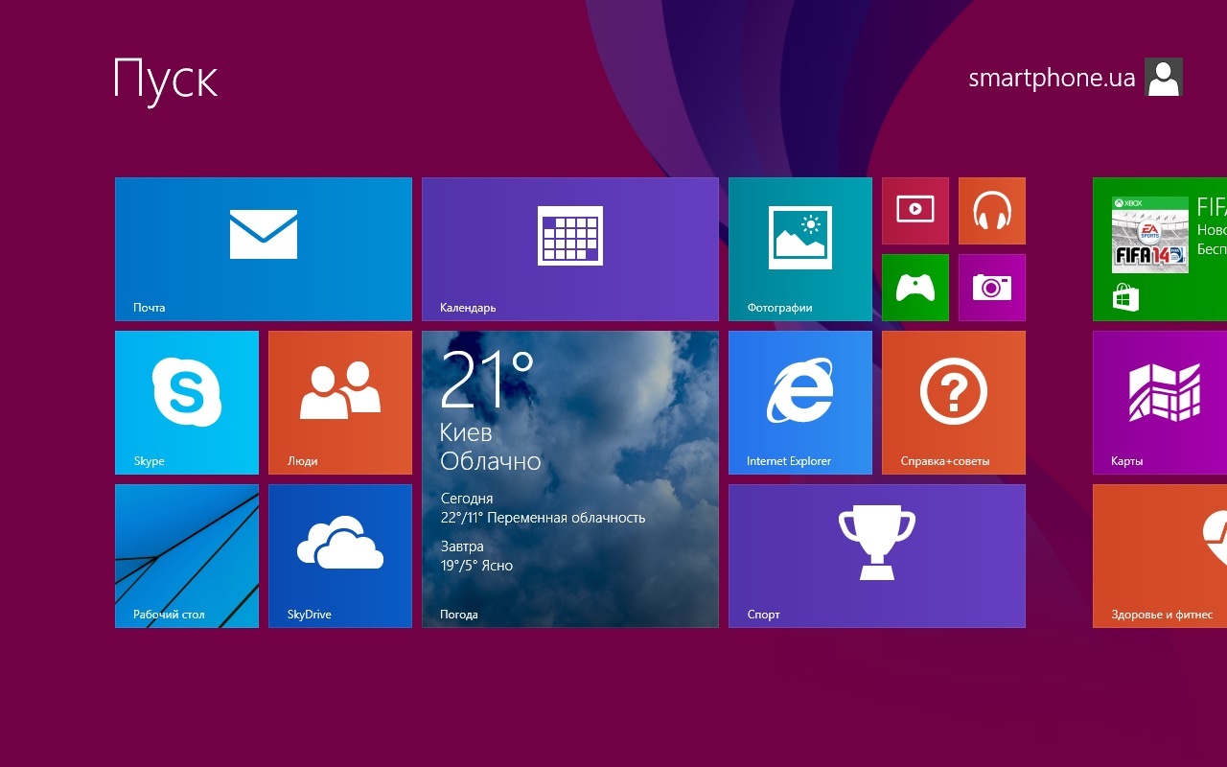Open the Здоровье и фитнес tile
The image size is (1227, 767).
[1160, 555]
